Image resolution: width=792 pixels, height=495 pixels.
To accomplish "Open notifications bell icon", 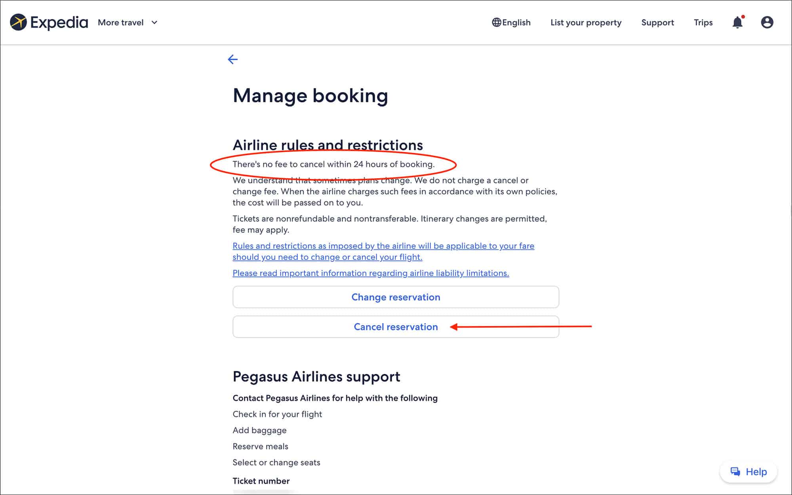I will 737,22.
